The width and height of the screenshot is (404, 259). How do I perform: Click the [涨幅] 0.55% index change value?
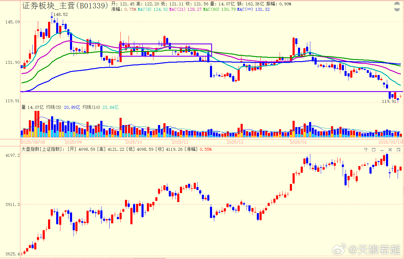198,149
